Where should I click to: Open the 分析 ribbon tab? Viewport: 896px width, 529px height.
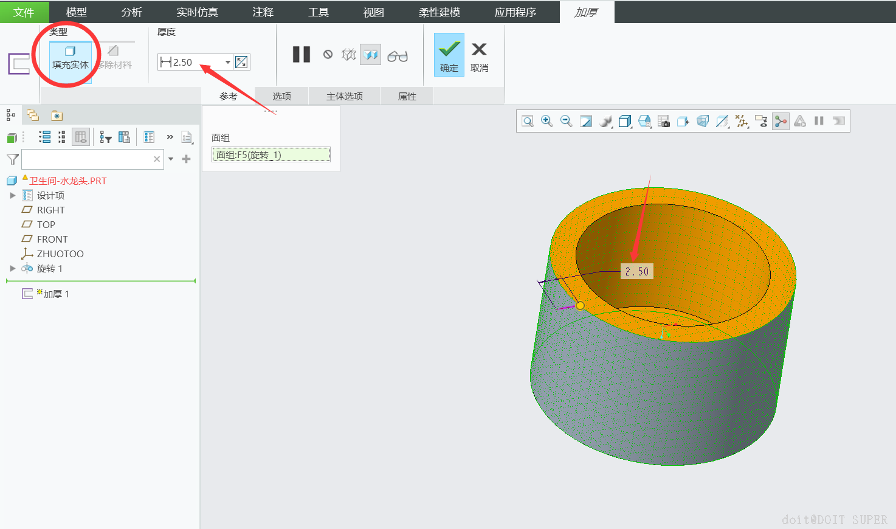(x=131, y=12)
